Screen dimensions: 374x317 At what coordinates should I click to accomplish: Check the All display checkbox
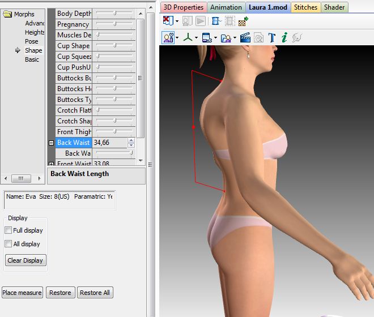pyautogui.click(x=8, y=244)
